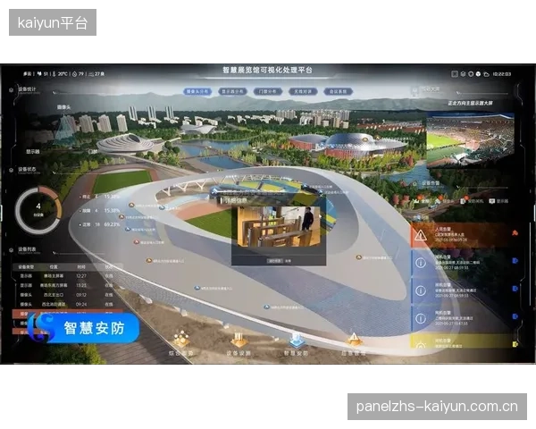The height and width of the screenshot is (429, 536).
Task: Click the 设备告警 header icon
Action: [x=415, y=184]
